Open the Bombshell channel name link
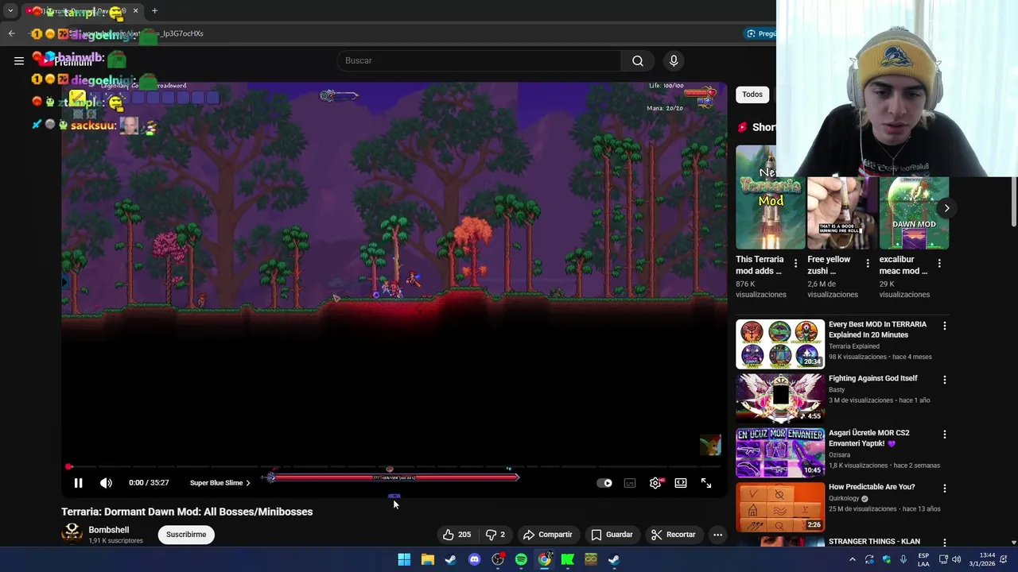The height and width of the screenshot is (572, 1018). point(109,530)
